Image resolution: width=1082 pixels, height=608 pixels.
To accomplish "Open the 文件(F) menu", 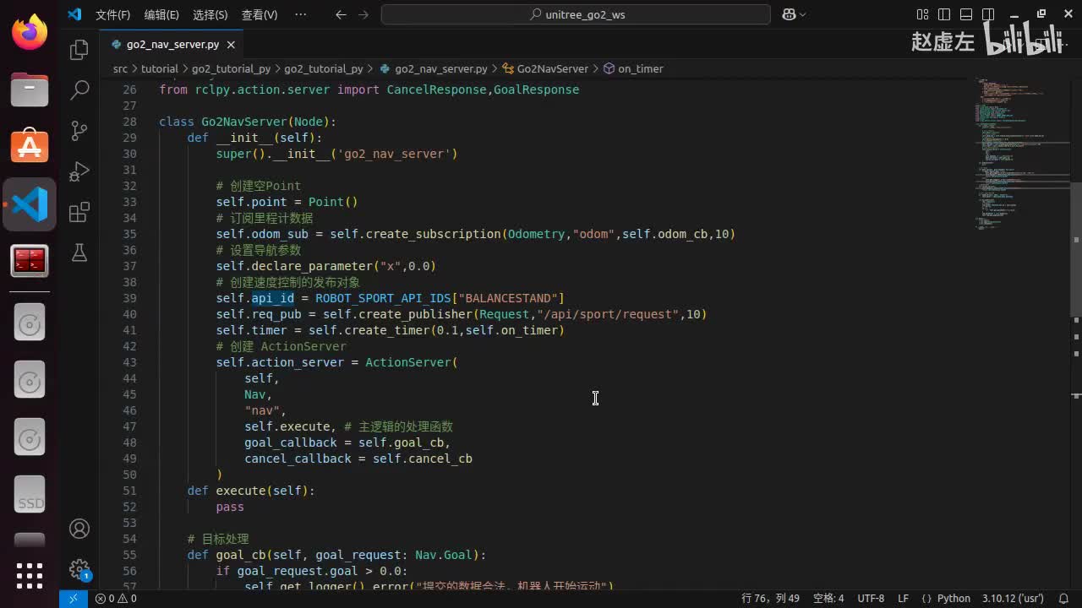I will pyautogui.click(x=112, y=14).
